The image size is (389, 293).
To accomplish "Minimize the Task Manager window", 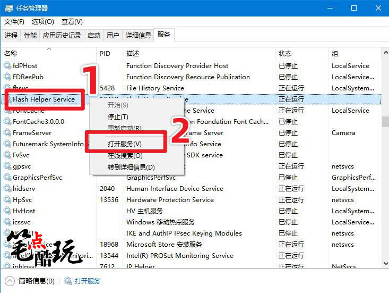I will pyautogui.click(x=330, y=8).
